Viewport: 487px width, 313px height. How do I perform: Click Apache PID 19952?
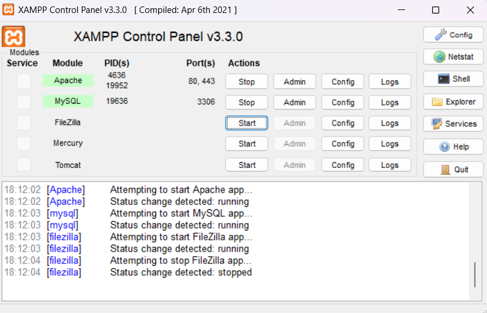pos(117,85)
